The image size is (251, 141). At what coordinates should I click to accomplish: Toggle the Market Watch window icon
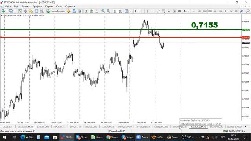tap(20, 11)
